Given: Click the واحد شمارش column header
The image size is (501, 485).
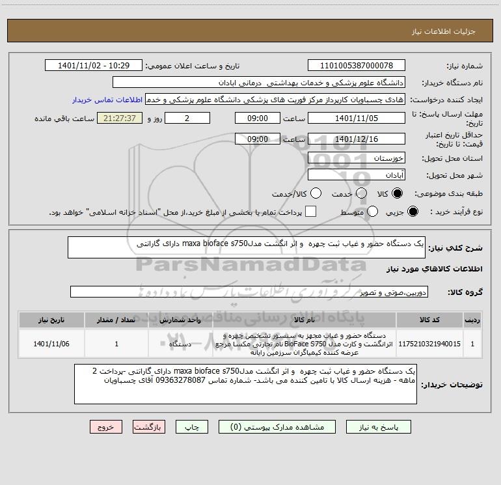Looking at the screenshot, I should (180, 320).
